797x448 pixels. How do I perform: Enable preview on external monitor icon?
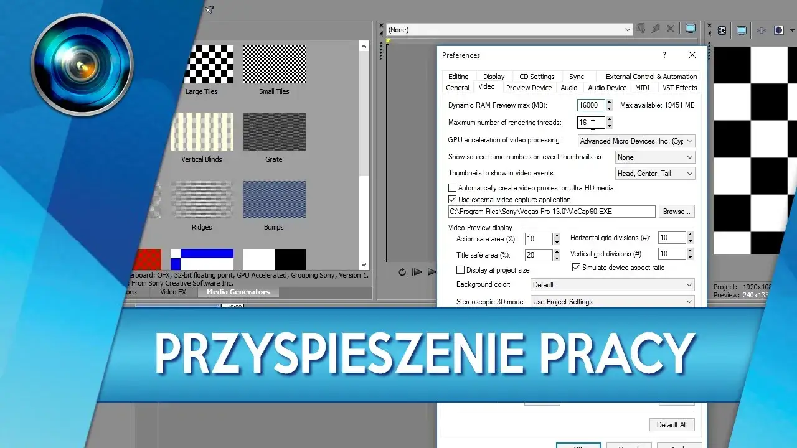690,29
